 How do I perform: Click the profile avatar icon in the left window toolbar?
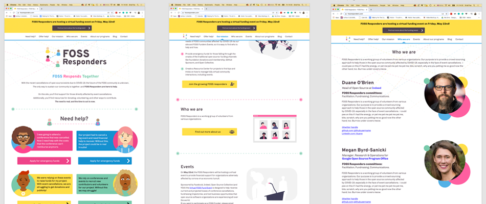[139, 12]
